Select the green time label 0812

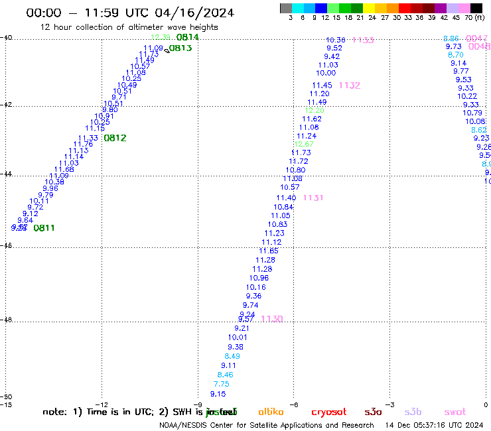click(115, 138)
